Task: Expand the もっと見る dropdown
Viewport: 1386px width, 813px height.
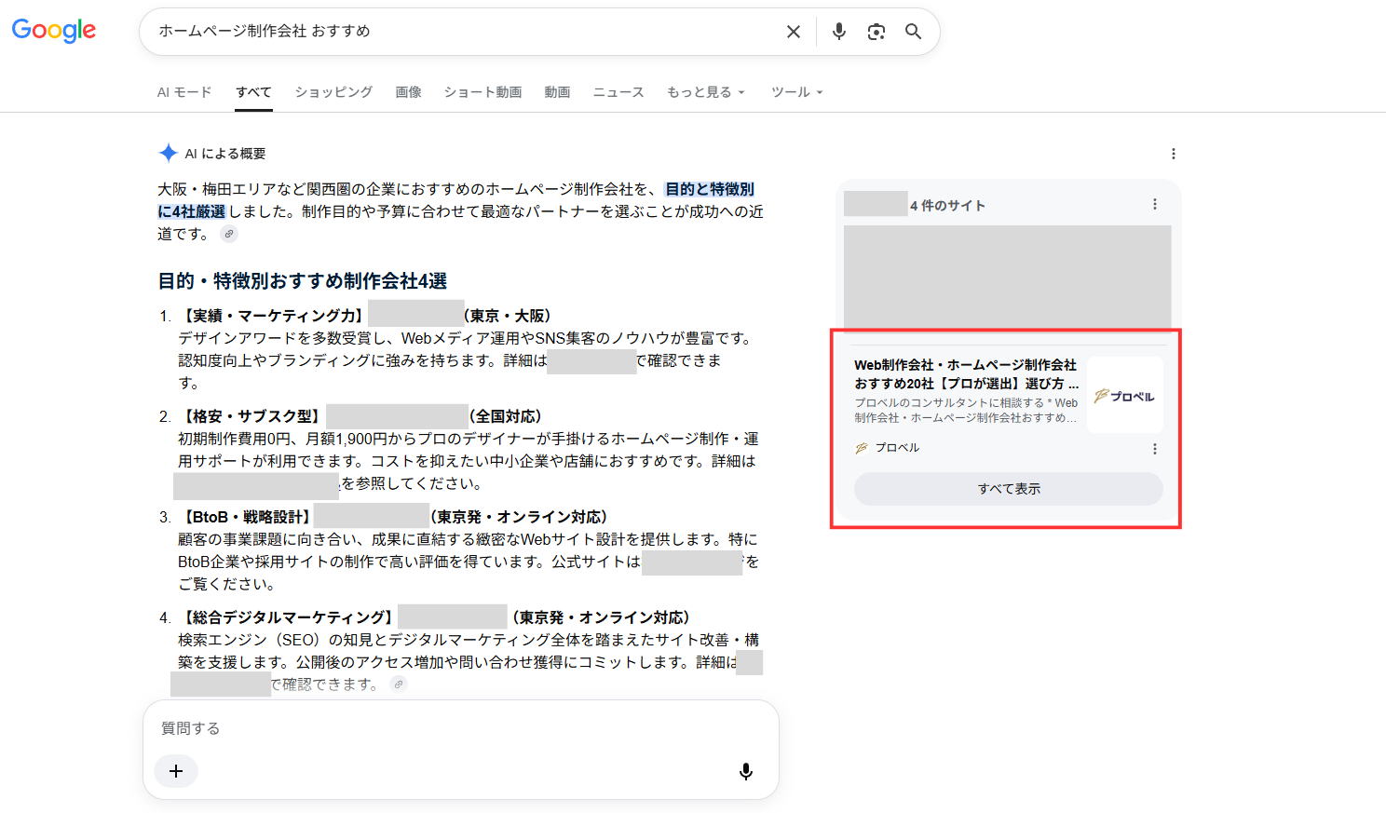Action: [x=706, y=92]
